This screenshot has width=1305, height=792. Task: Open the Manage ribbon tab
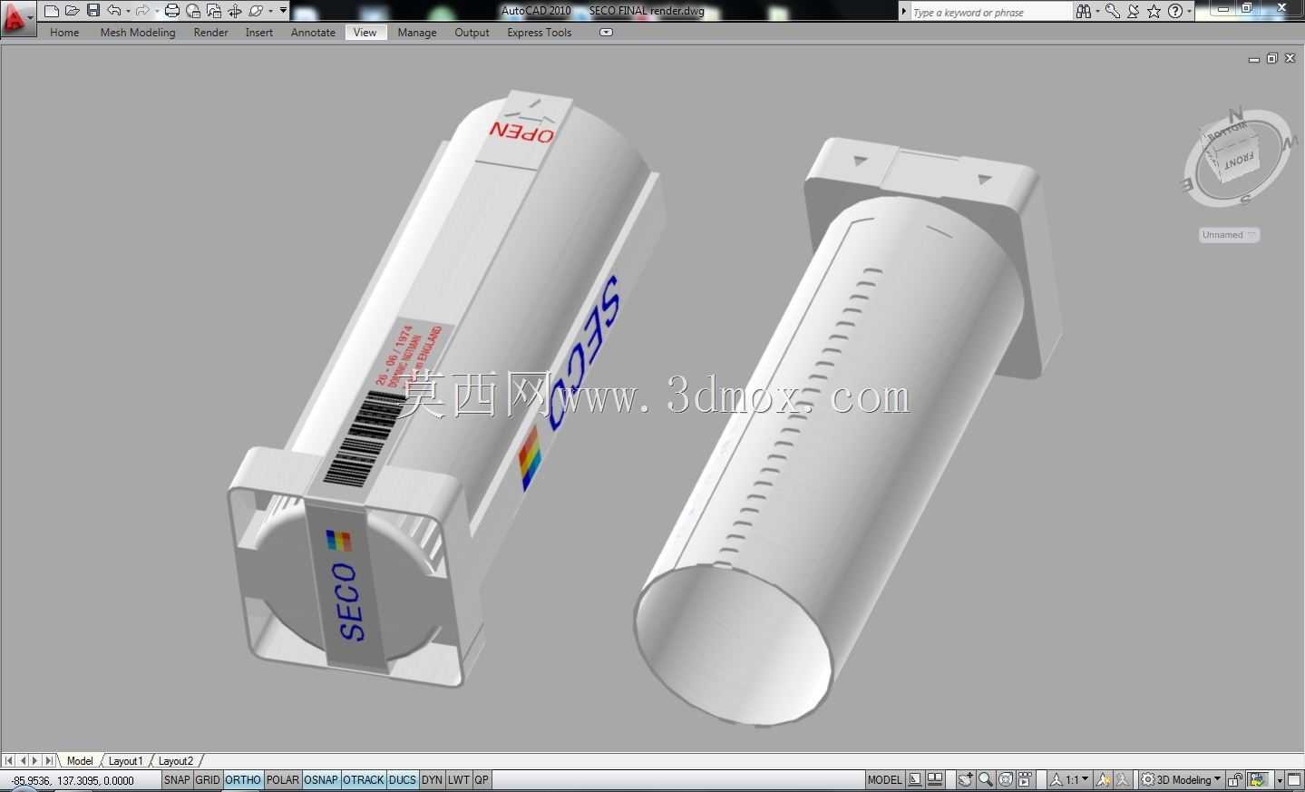(x=417, y=33)
